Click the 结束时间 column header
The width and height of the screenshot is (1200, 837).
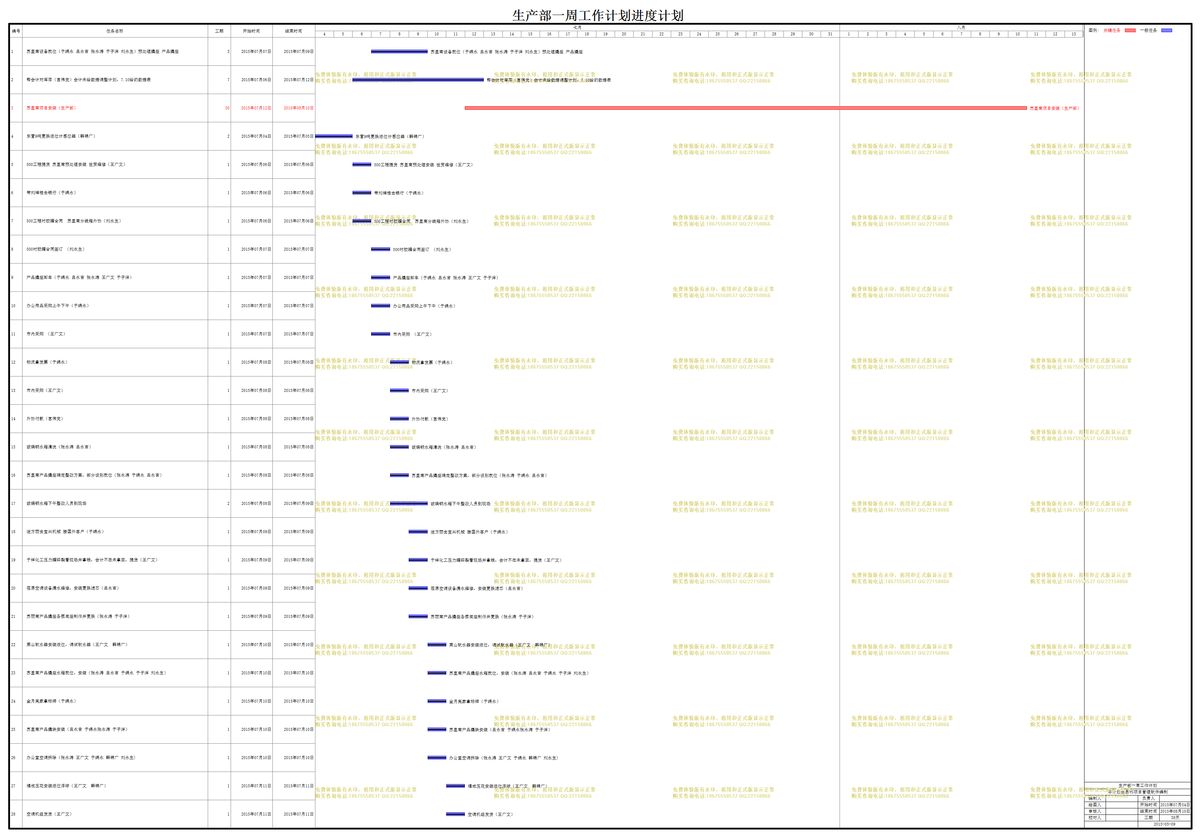click(294, 31)
